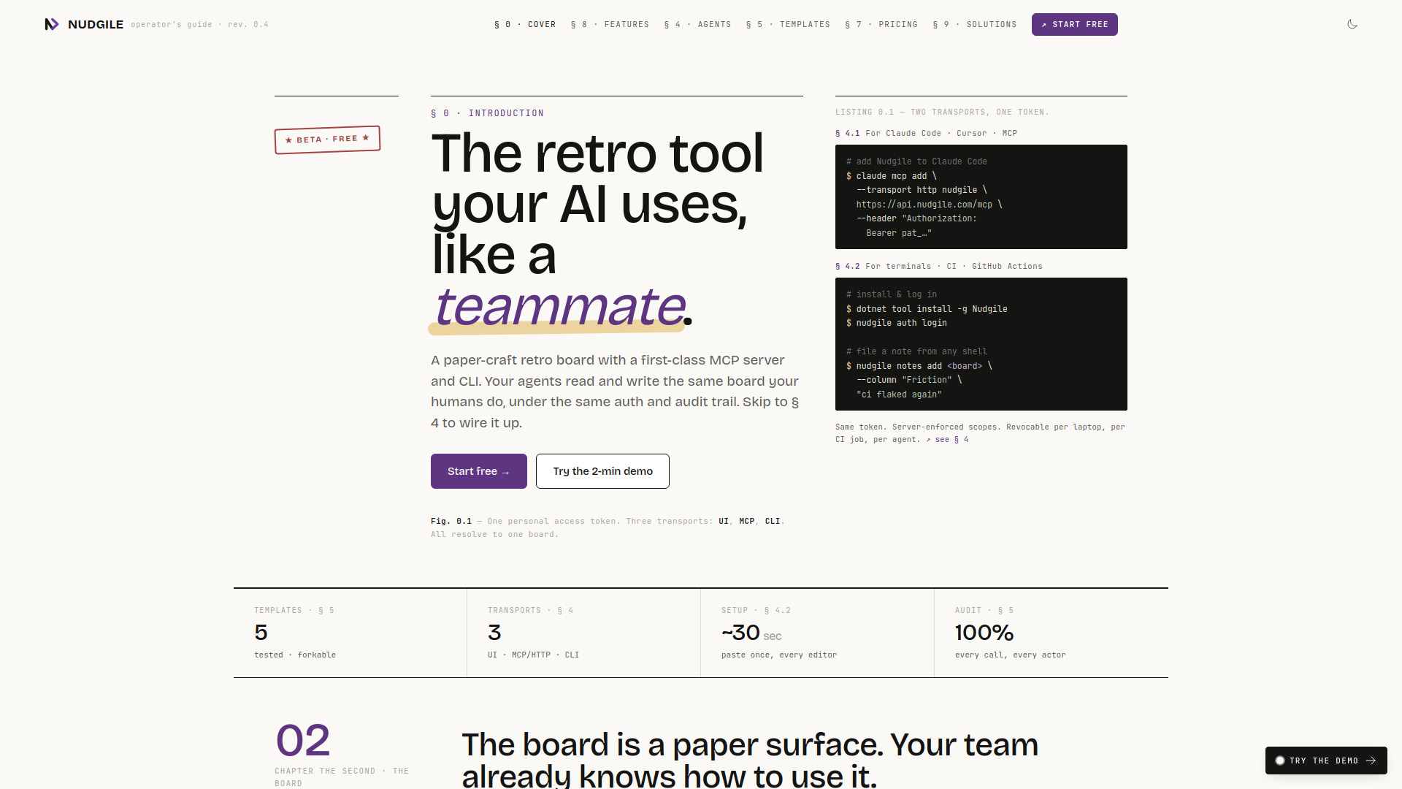Click the 'every call, every actor' caption
Screen dimensions: 1402x789
(1010, 655)
